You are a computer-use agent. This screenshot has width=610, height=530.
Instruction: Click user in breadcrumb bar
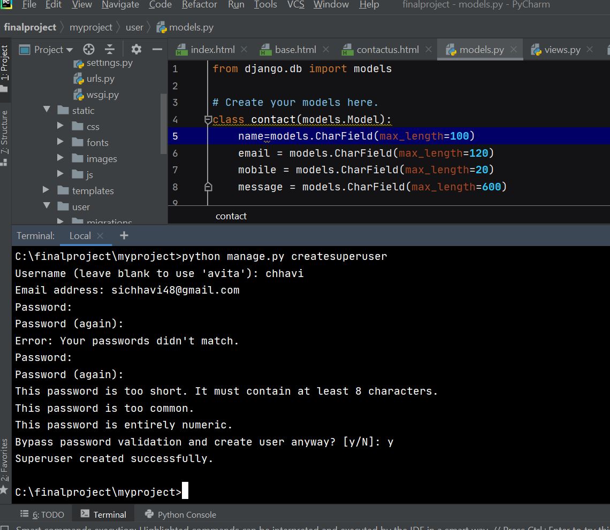click(135, 27)
